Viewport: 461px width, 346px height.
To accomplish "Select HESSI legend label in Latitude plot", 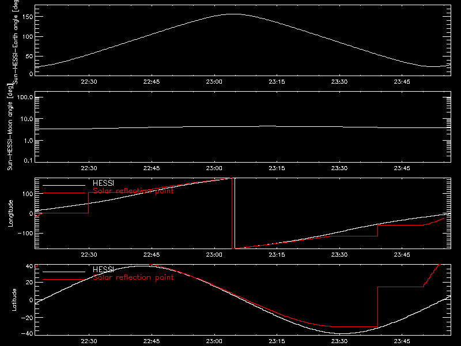I will pos(103,269).
